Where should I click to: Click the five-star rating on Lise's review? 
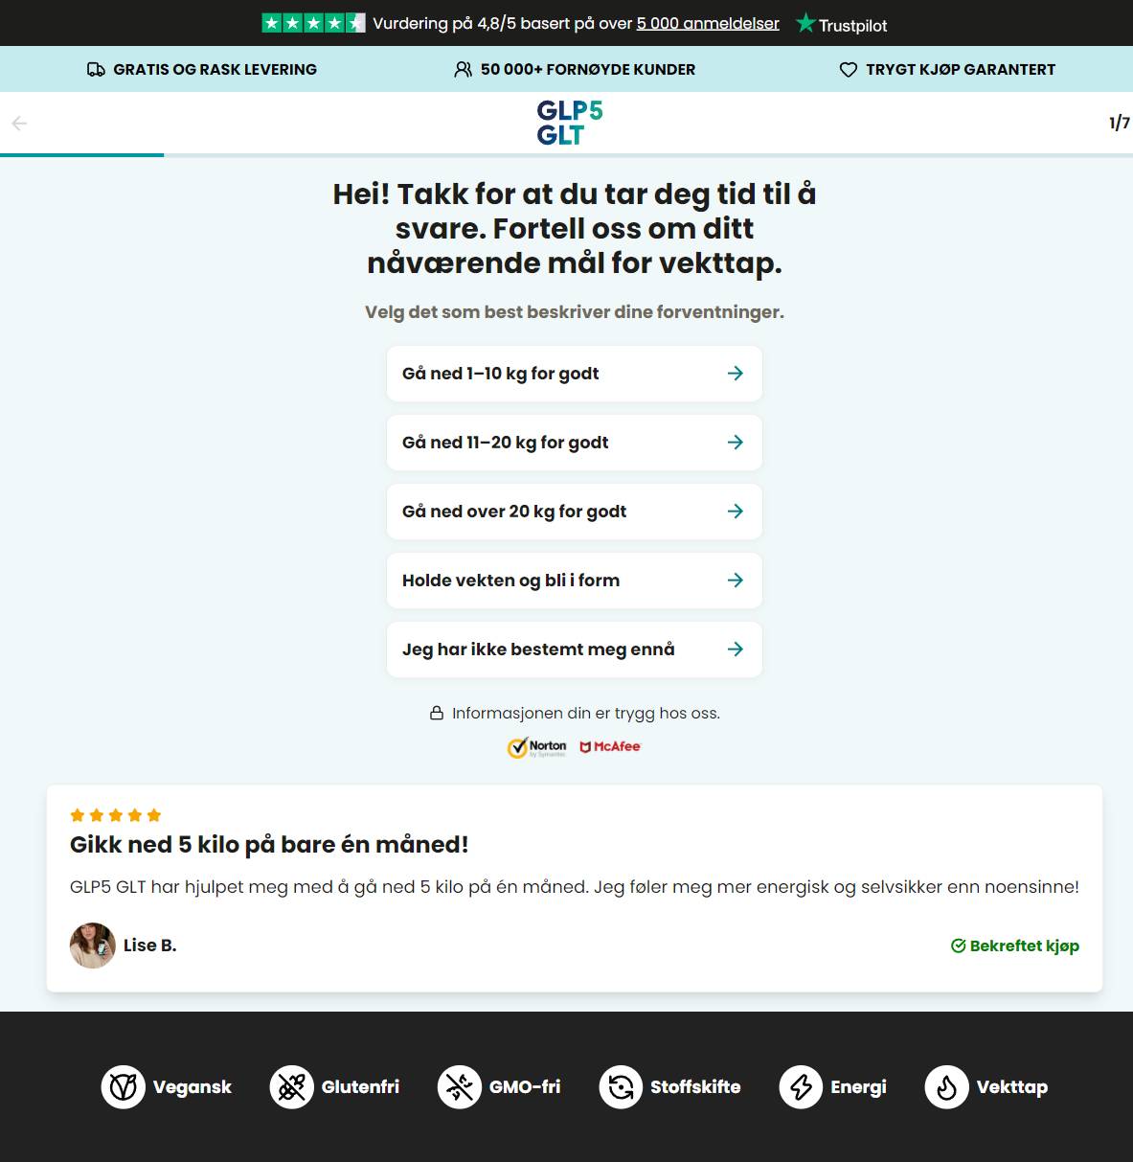[116, 815]
